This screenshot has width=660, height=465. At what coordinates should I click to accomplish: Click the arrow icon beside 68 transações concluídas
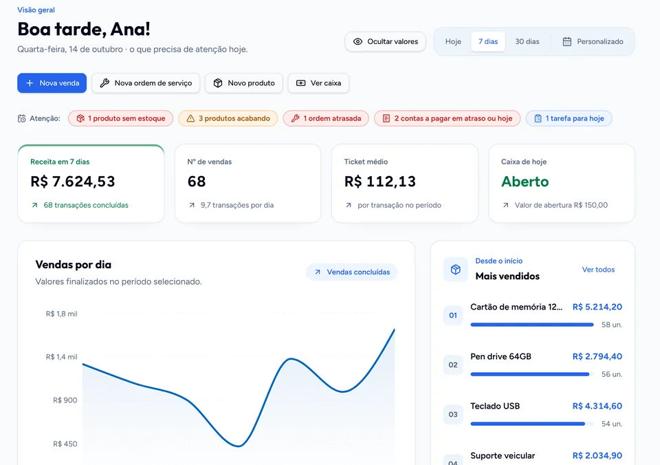coord(34,205)
